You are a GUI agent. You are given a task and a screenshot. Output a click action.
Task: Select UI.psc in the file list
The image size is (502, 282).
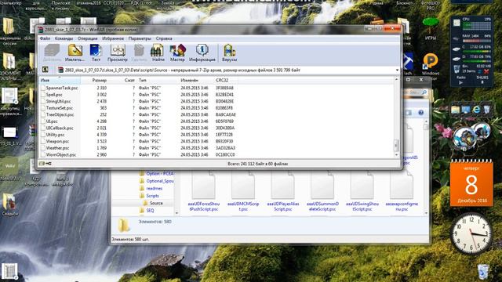tap(52, 121)
